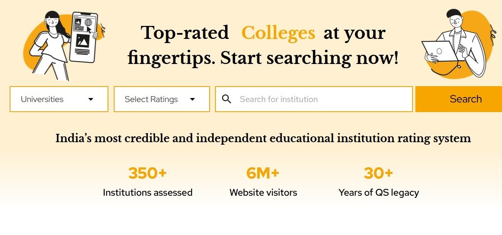Viewport: 502px width, 235px height.
Task: Open the Universities category selector
Action: point(59,99)
